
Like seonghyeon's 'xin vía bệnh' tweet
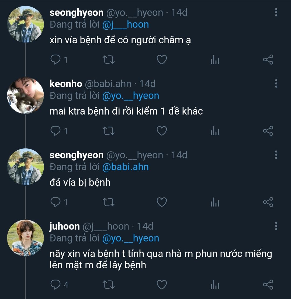(162, 60)
